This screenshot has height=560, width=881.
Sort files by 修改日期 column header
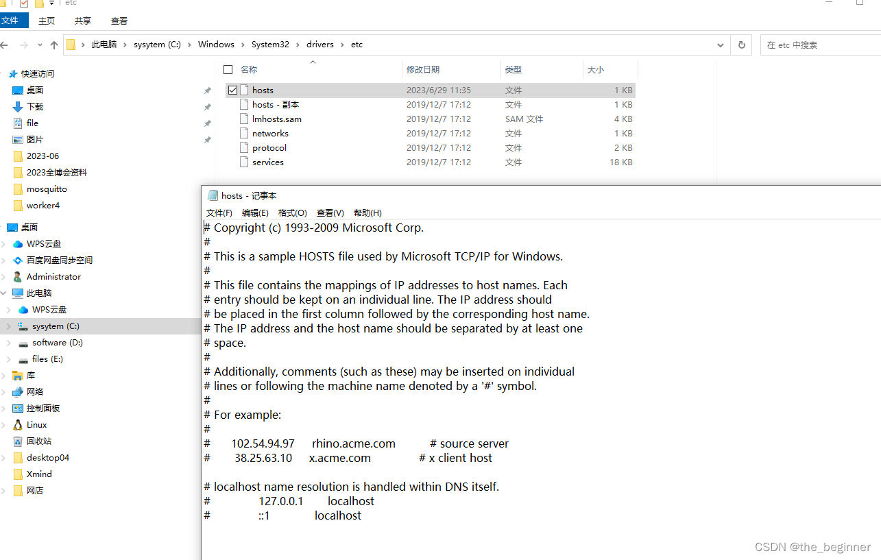click(423, 69)
